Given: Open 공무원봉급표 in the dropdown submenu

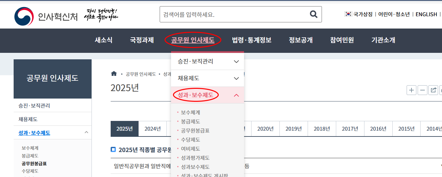Looking at the screenshot, I should click(x=195, y=131).
